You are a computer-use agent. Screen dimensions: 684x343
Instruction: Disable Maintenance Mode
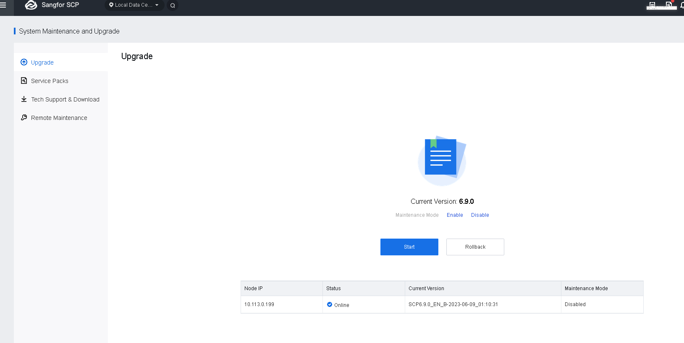[x=480, y=215]
